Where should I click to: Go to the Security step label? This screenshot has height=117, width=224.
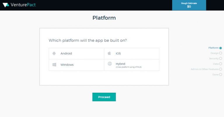click(214, 58)
